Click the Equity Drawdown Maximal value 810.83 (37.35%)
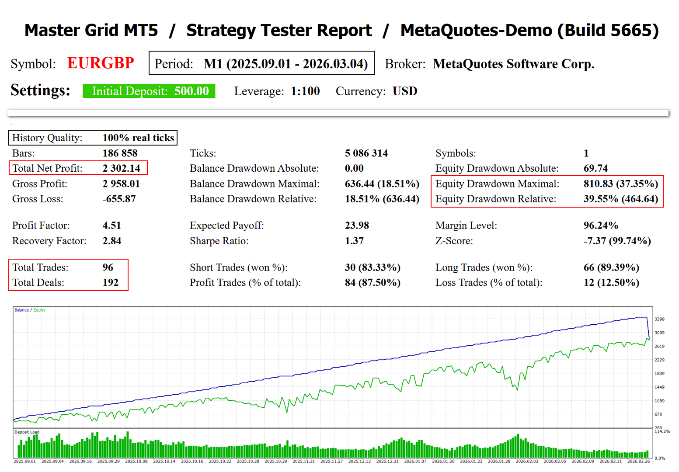This screenshot has width=679, height=472. pos(621,184)
